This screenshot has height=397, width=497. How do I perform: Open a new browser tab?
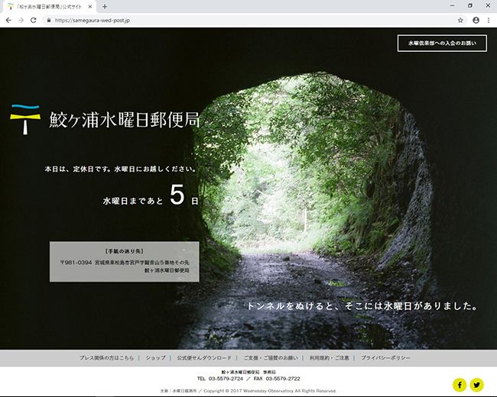pos(105,6)
